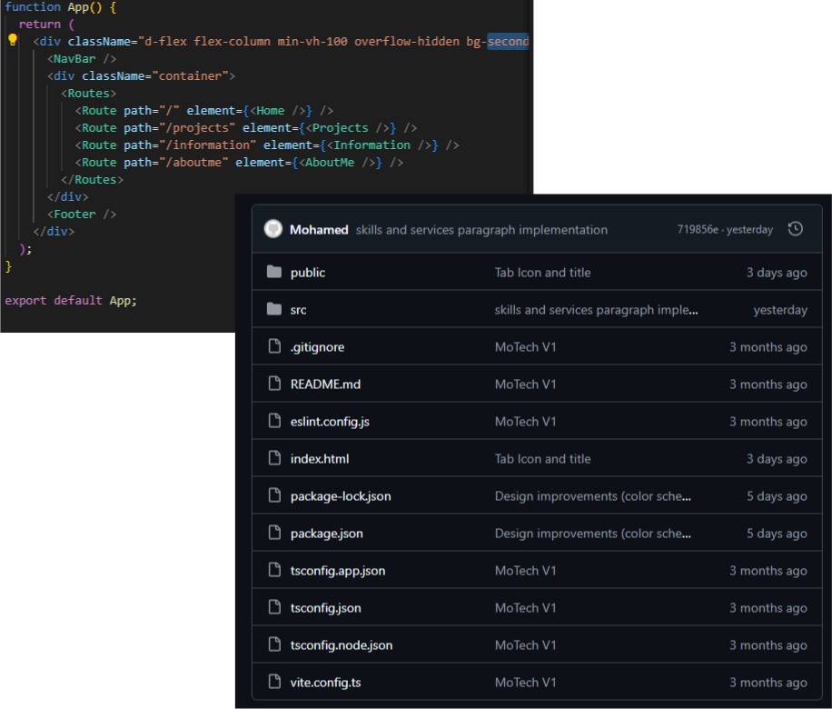Open the package-lock.json file
The image size is (832, 709).
[341, 496]
